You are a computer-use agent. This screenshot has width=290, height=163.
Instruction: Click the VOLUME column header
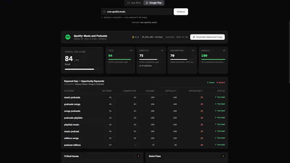(150, 91)
